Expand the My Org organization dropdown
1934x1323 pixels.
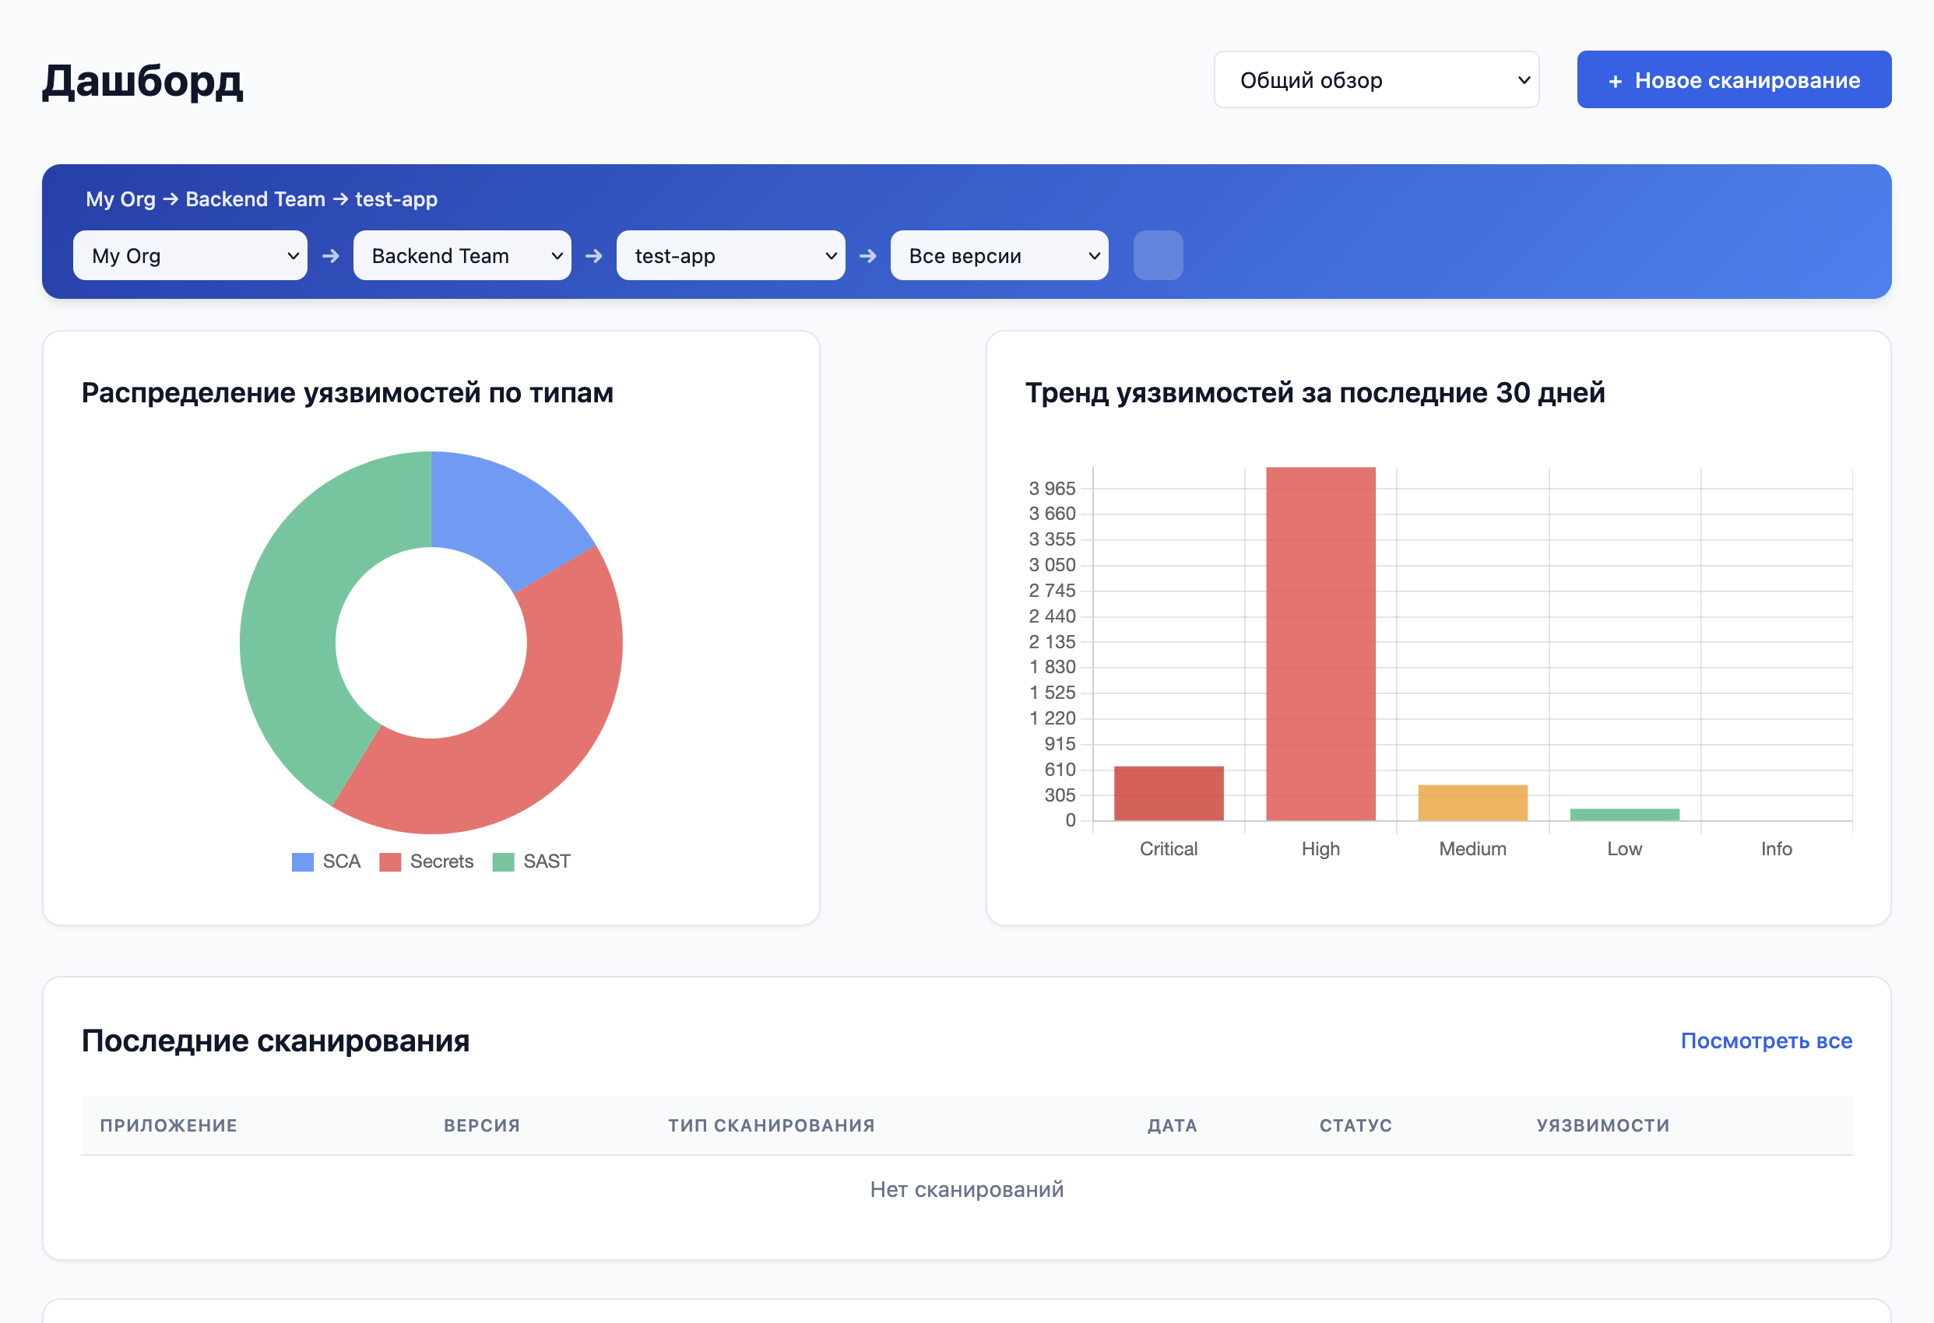point(191,255)
